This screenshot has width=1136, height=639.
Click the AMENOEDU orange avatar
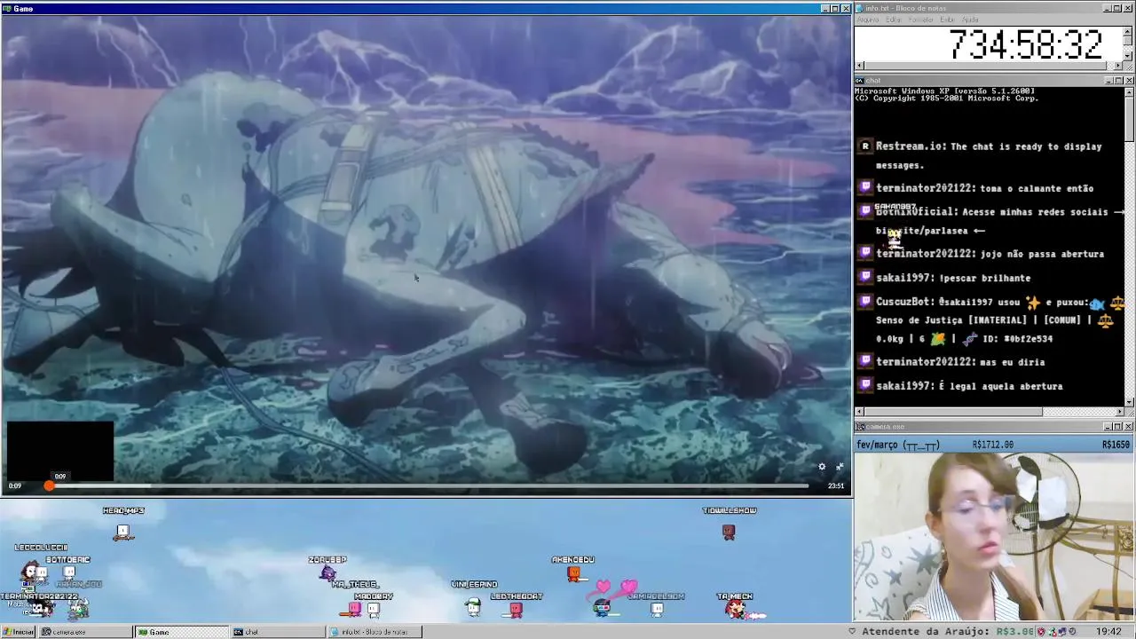573,574
